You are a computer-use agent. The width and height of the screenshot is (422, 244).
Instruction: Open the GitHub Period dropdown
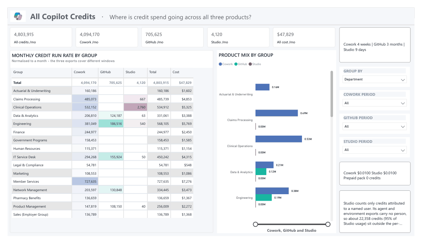point(374,126)
